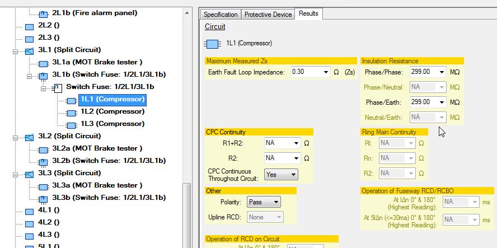Select the 1L2 (Compressor) tree item

click(112, 111)
